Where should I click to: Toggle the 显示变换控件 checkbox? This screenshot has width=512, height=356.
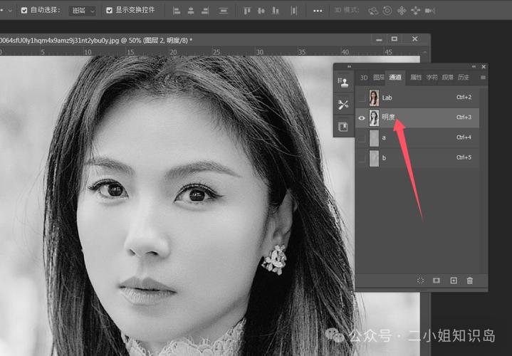pyautogui.click(x=109, y=11)
